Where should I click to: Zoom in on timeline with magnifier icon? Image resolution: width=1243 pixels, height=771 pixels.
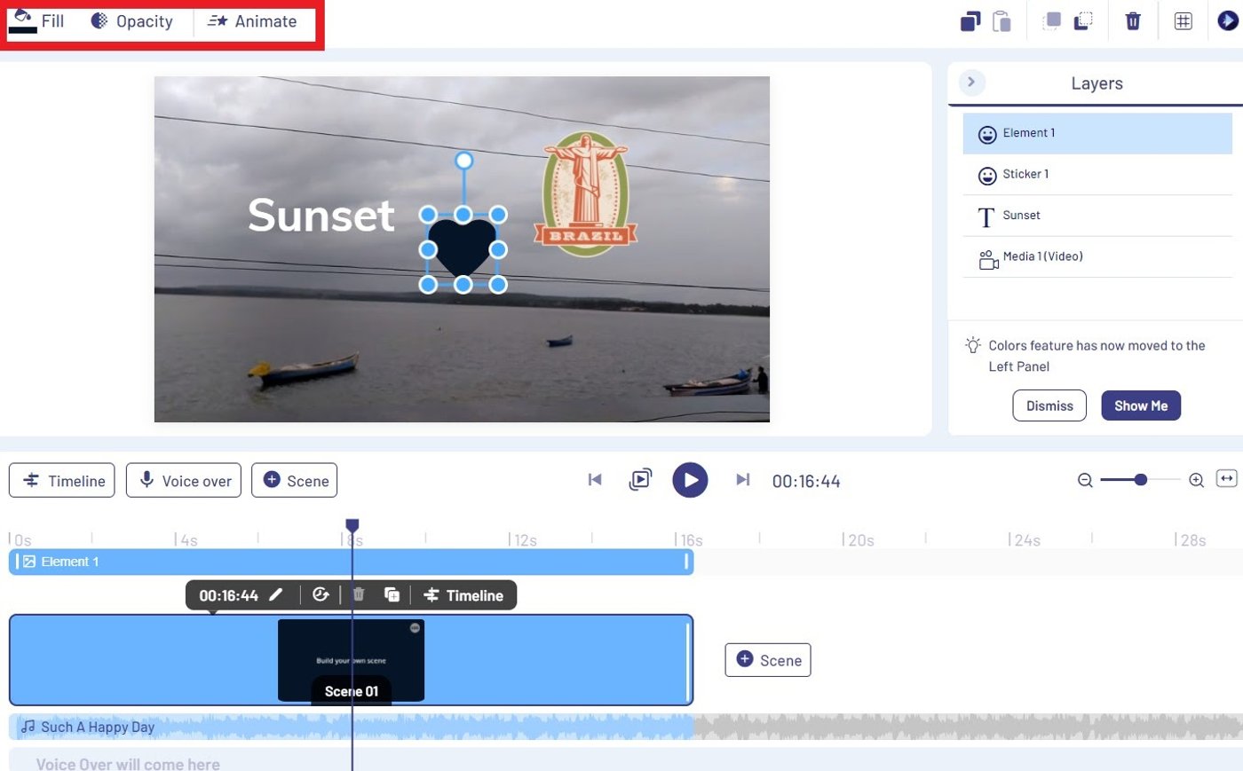pyautogui.click(x=1196, y=480)
